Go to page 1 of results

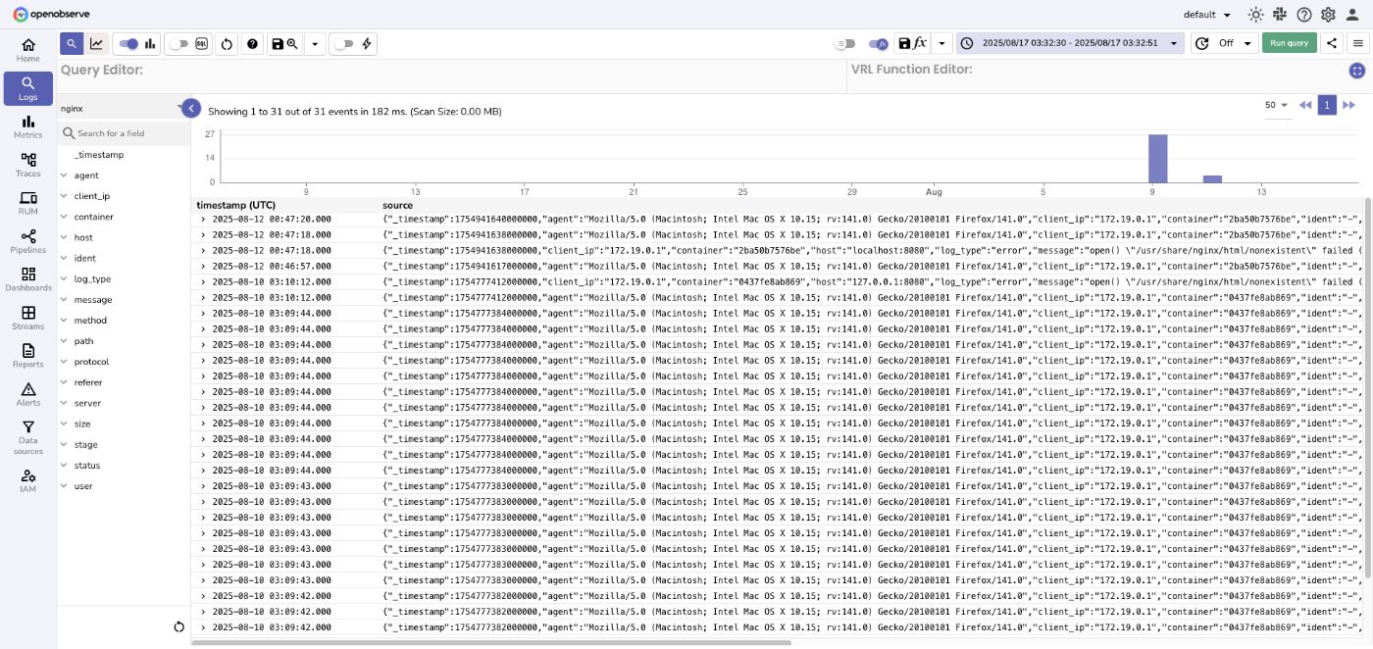coord(1327,105)
